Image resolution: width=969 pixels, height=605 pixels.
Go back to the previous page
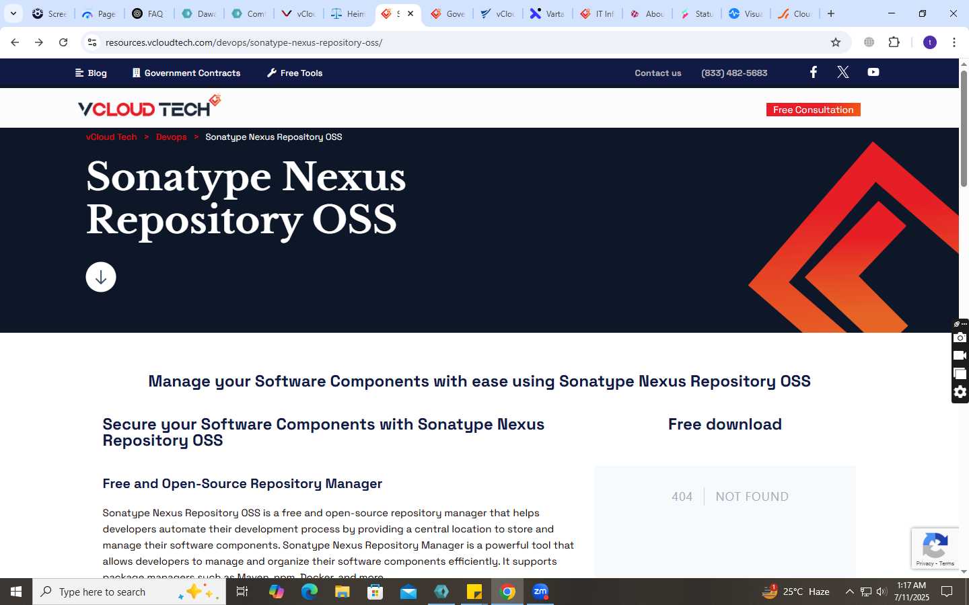[x=15, y=42]
